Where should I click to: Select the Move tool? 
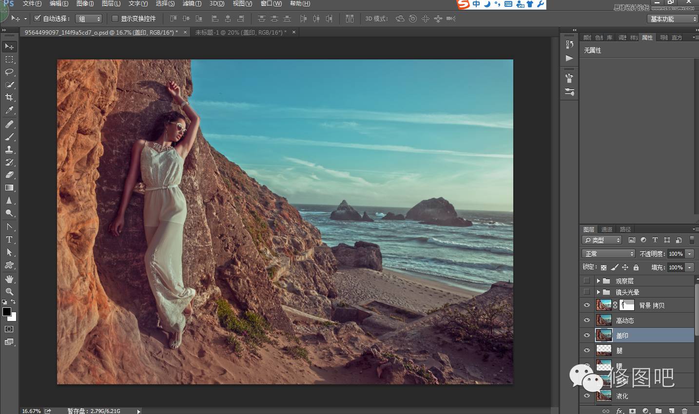[x=9, y=46]
